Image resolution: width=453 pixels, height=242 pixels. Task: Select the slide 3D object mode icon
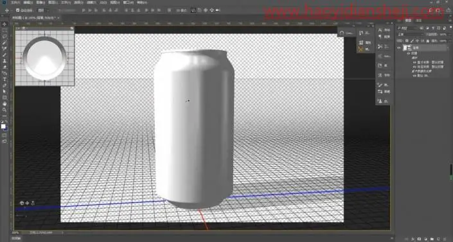coord(211,10)
